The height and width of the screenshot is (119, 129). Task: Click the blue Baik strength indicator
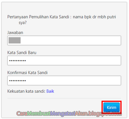click(50, 91)
